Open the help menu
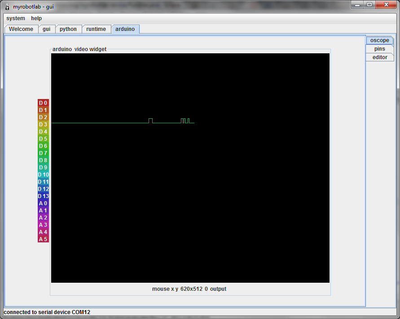The width and height of the screenshot is (400, 319). point(36,18)
